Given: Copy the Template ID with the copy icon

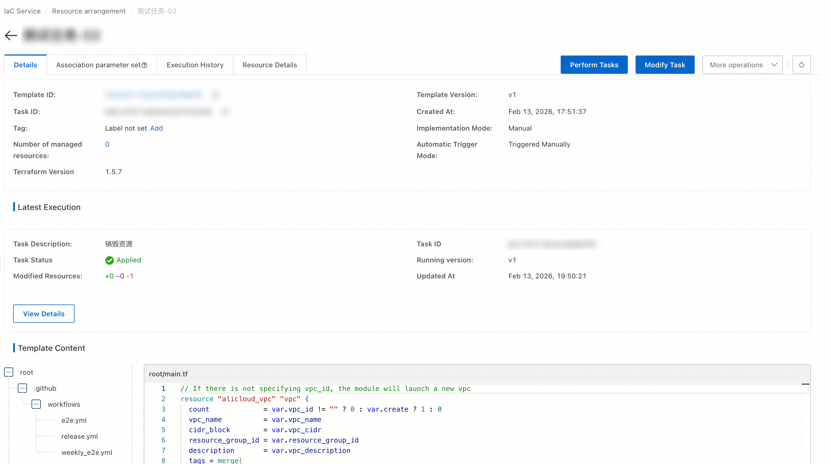Looking at the screenshot, I should 215,95.
